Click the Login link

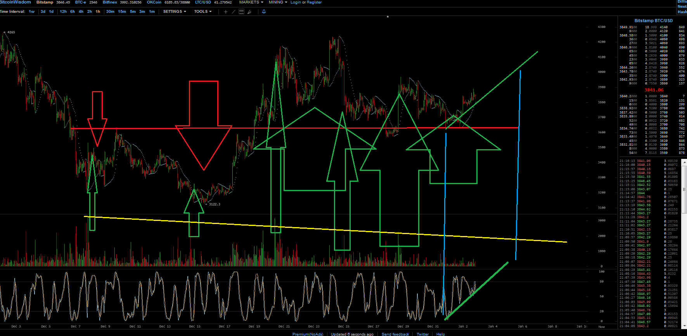pyautogui.click(x=296, y=2)
